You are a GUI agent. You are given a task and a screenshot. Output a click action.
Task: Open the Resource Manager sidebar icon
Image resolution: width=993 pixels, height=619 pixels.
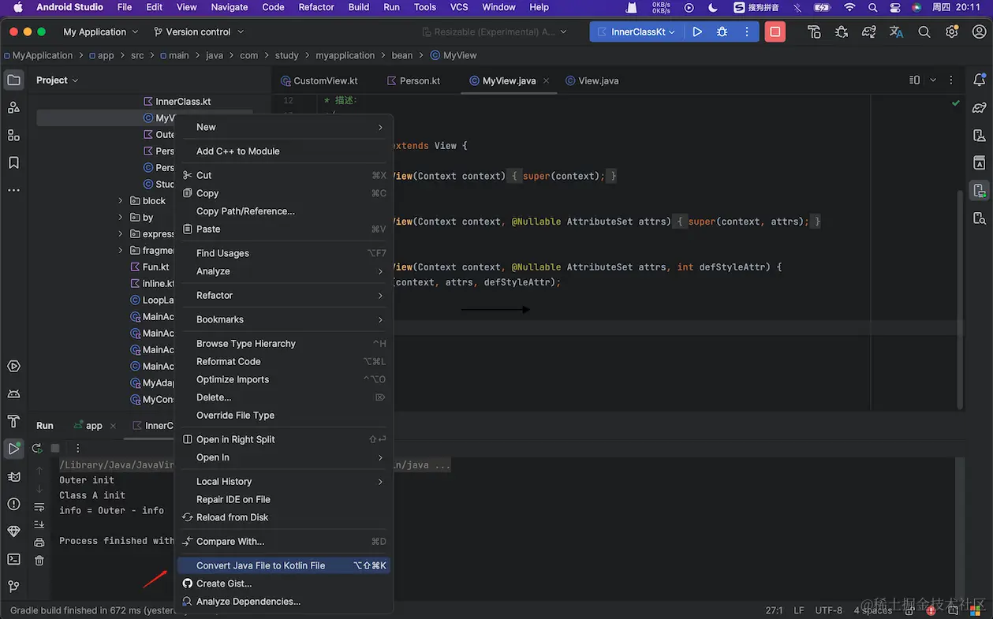pos(13,107)
